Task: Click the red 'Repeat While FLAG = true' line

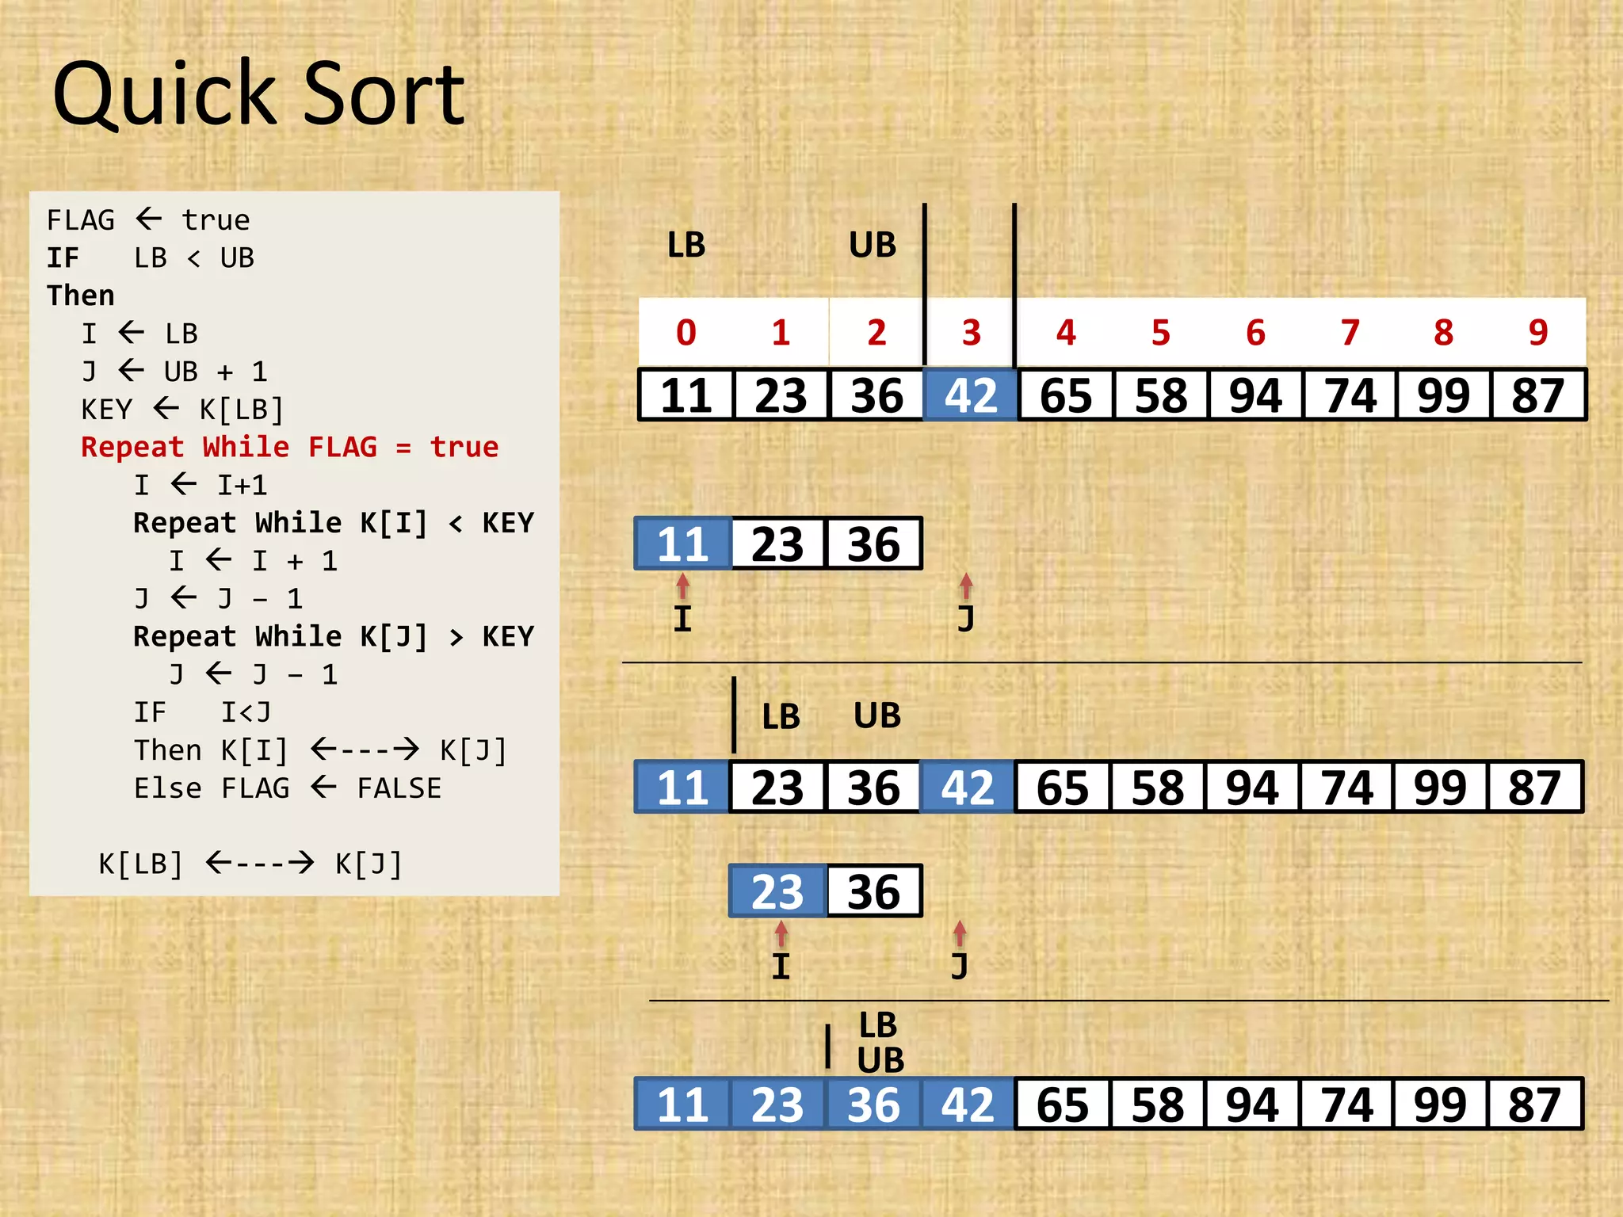Action: pos(290,448)
